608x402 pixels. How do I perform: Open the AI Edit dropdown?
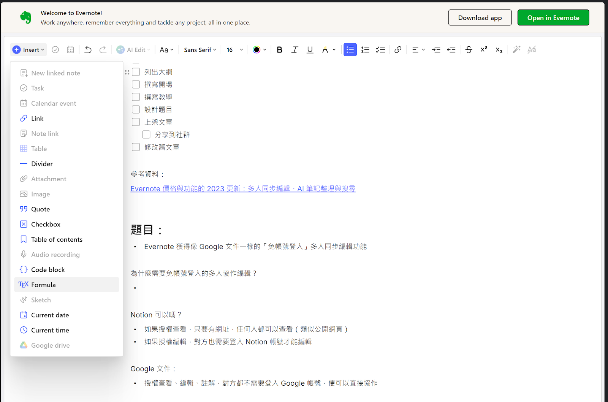point(133,50)
